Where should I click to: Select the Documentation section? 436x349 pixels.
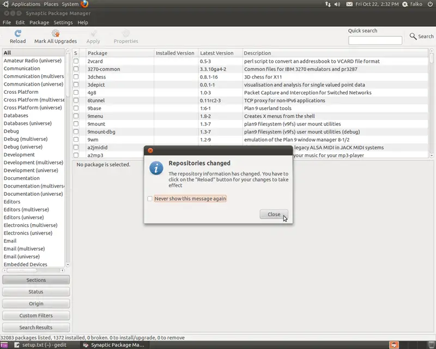33,178
